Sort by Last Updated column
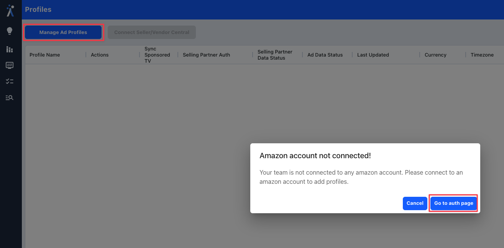Viewport: 504px width, 248px height. [x=373, y=55]
